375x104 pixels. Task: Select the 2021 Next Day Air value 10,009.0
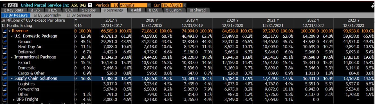[271, 47]
